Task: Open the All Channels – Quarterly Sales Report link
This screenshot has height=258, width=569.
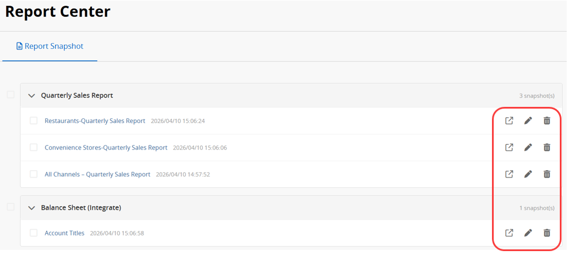Action: (97, 174)
